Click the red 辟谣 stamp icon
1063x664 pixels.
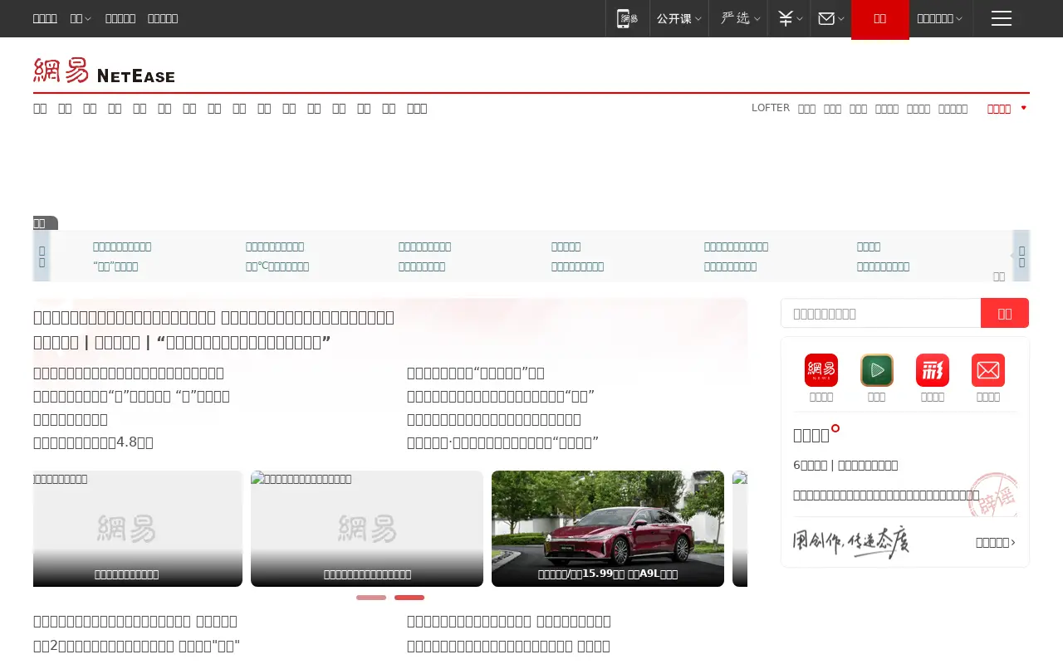993,495
